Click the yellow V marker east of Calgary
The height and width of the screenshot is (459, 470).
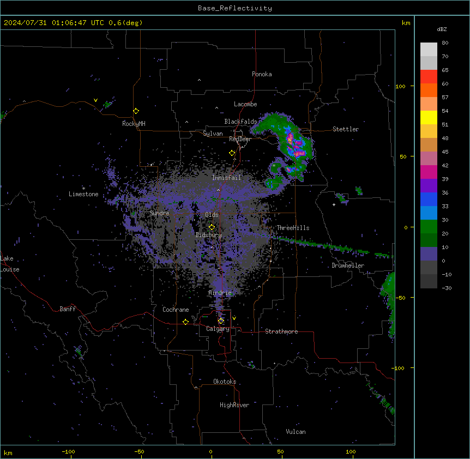pyautogui.click(x=234, y=318)
